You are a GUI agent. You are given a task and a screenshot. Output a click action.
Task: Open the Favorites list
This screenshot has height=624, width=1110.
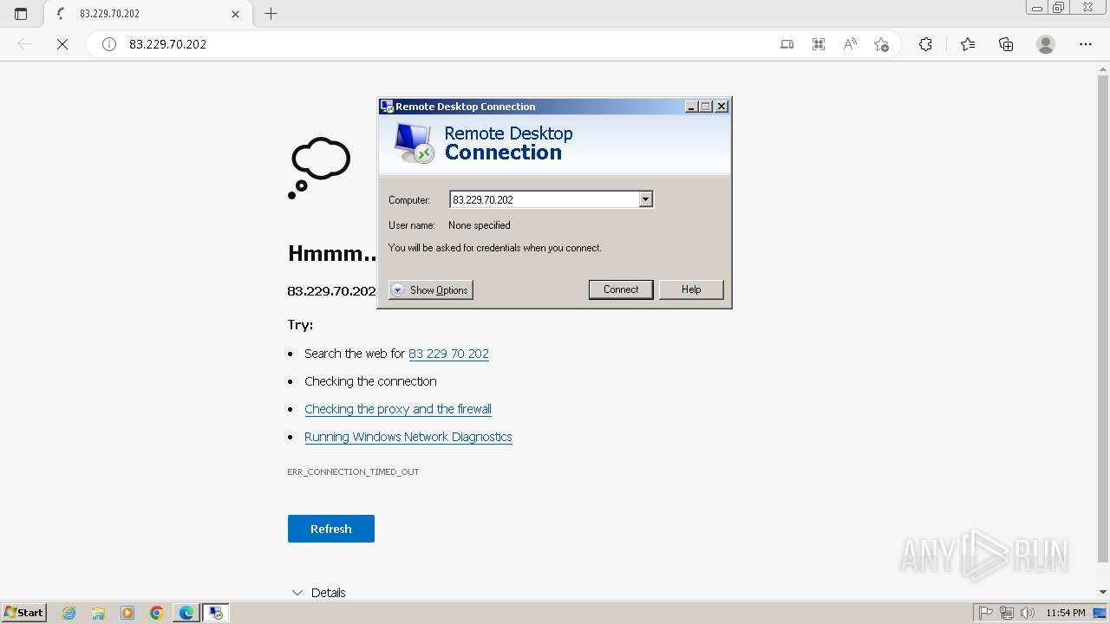pyautogui.click(x=968, y=44)
